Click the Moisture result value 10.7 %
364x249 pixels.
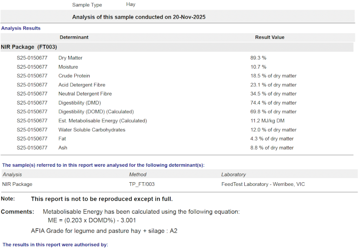(258, 67)
